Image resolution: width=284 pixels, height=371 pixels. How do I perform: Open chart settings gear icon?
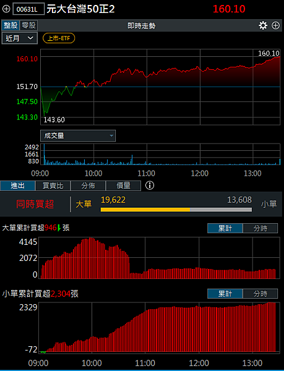coord(263,25)
